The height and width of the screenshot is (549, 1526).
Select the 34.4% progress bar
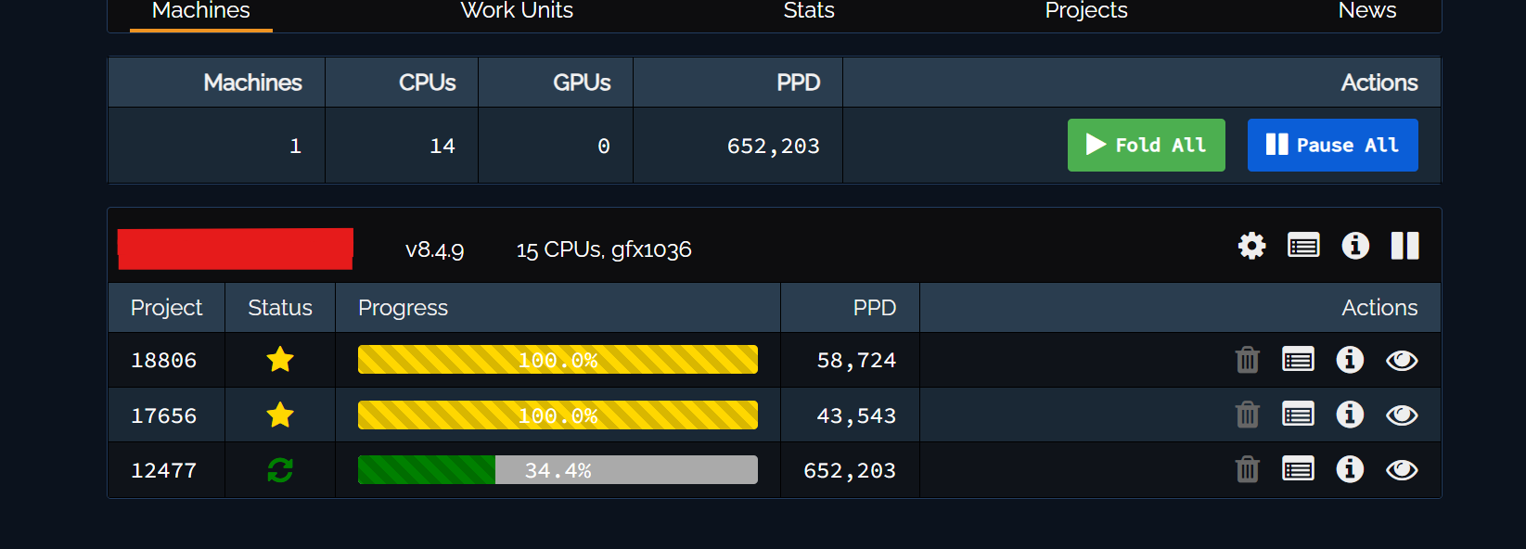558,470
